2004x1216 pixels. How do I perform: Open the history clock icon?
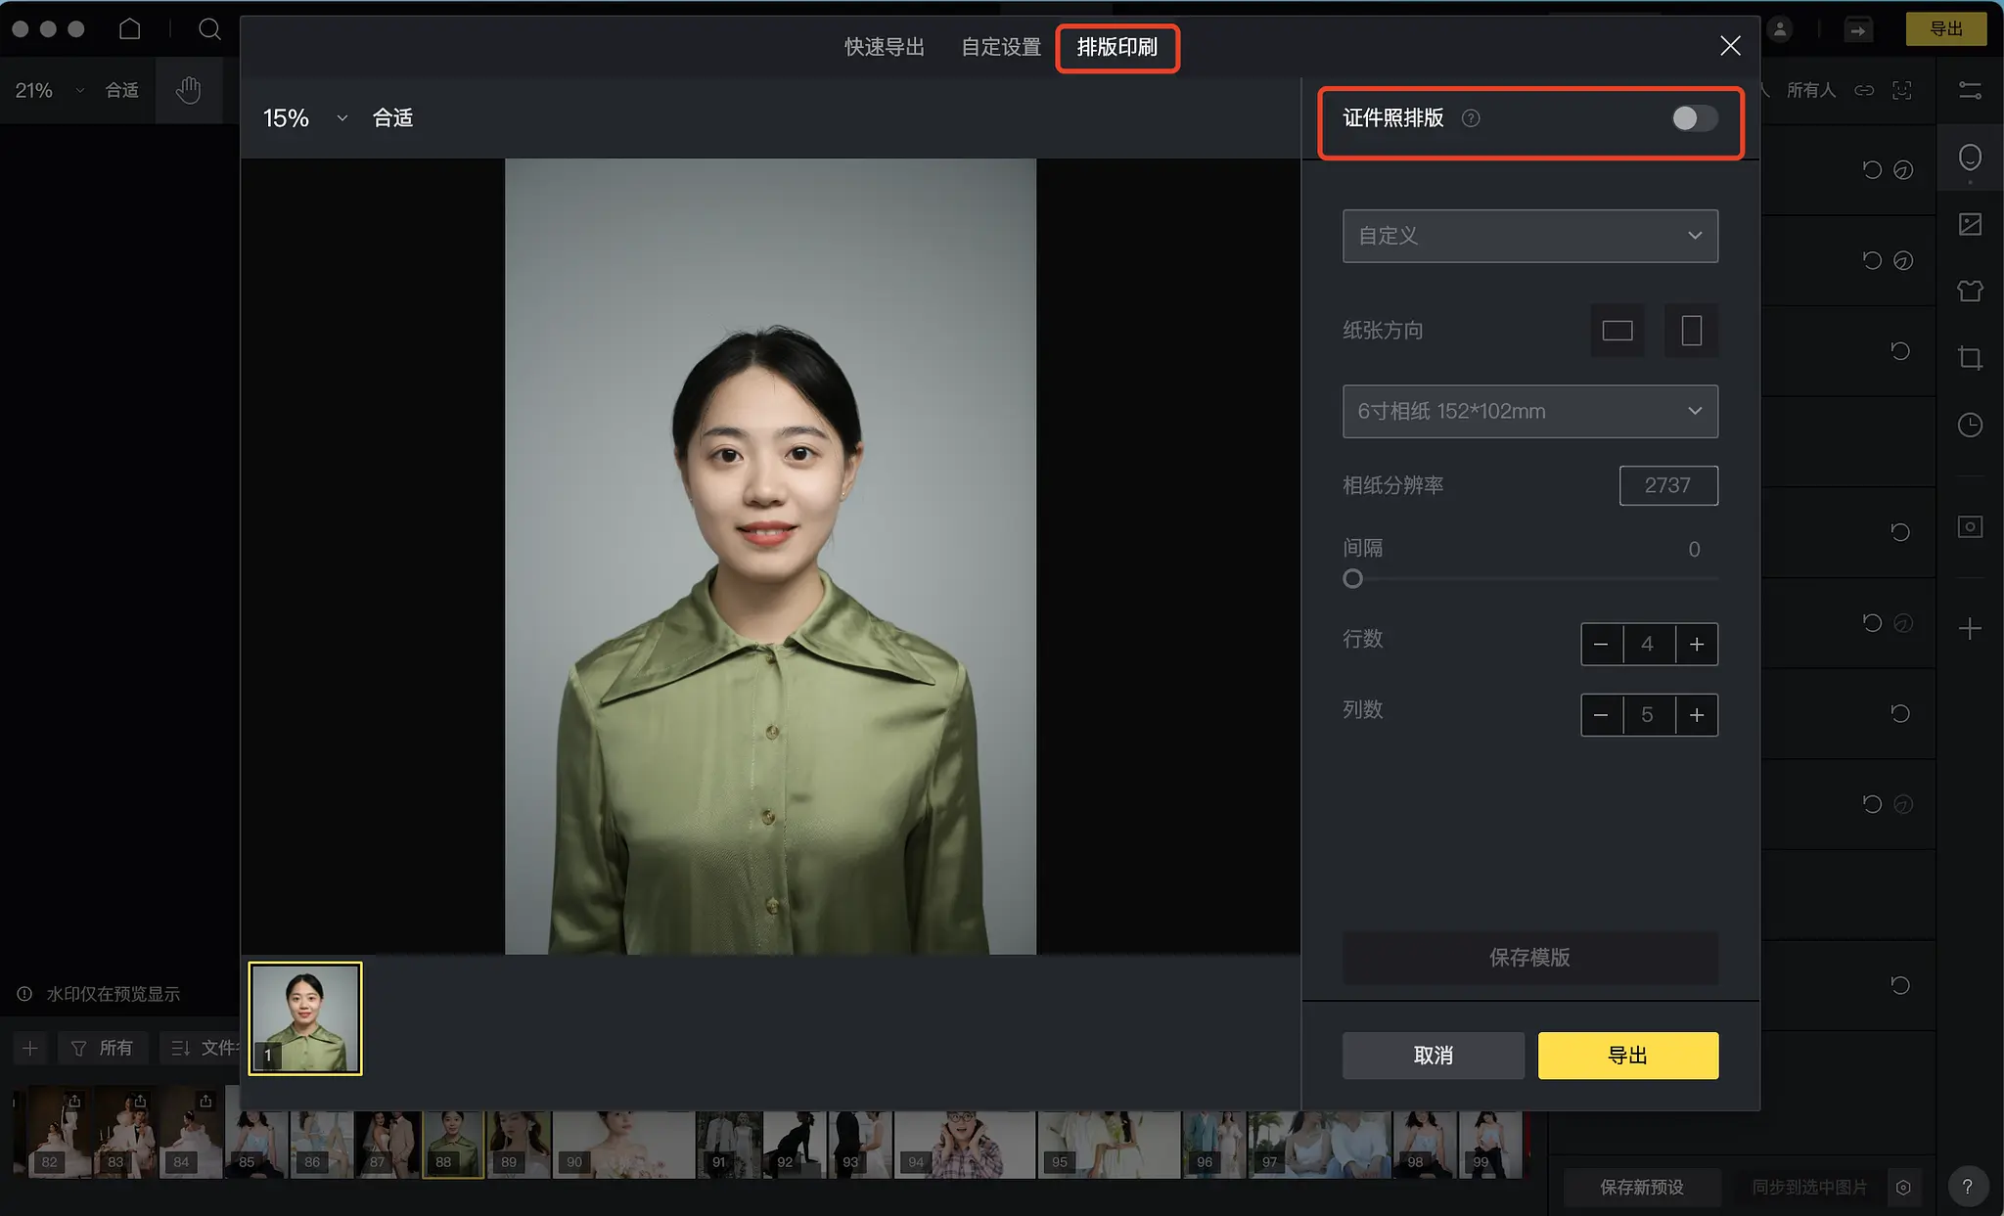pyautogui.click(x=1970, y=425)
